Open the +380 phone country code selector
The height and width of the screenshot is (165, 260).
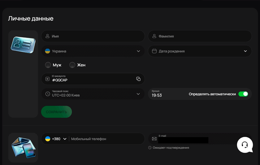click(56, 139)
